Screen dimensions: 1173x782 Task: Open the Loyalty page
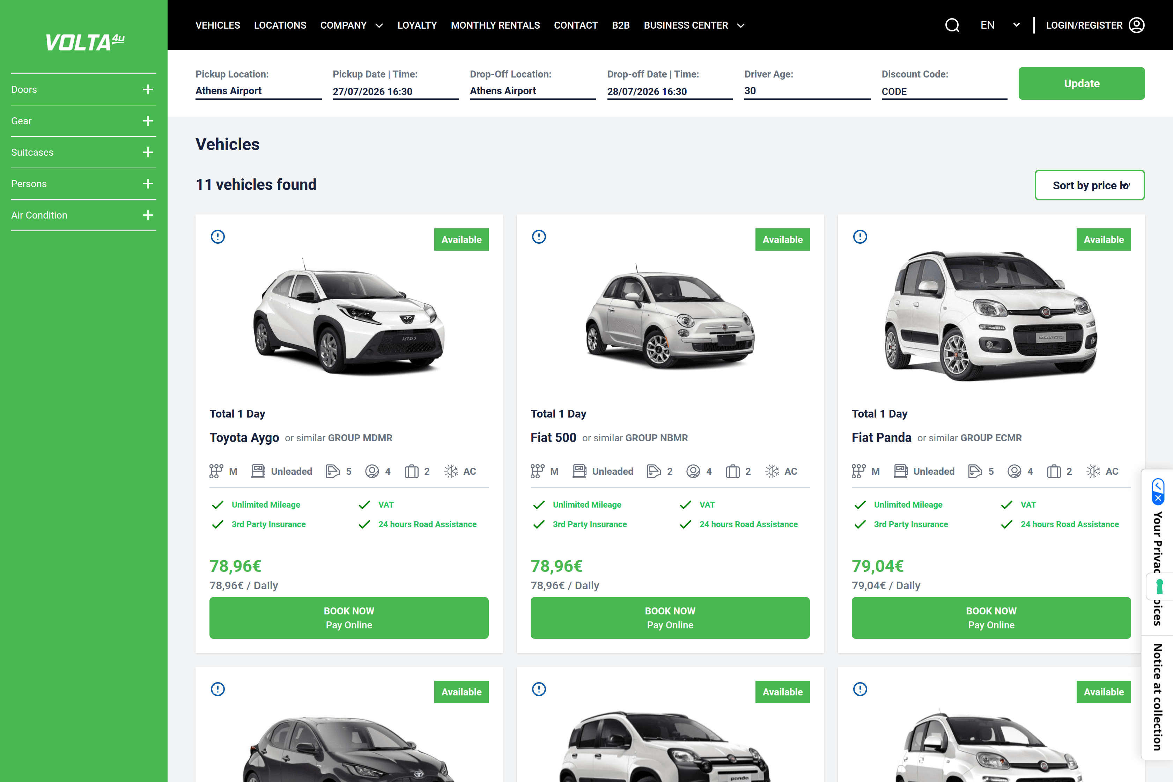(417, 25)
